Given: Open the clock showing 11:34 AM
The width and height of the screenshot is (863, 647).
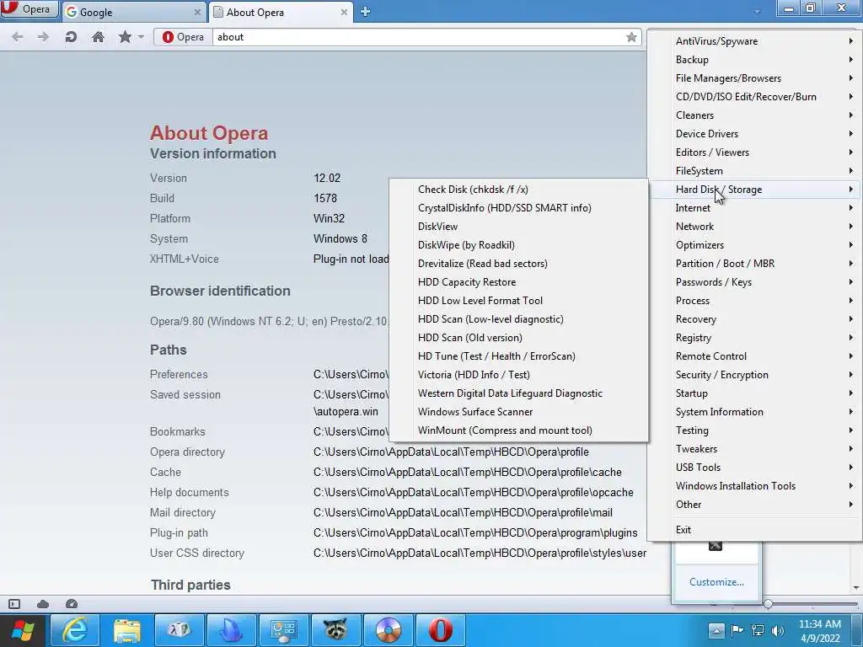Looking at the screenshot, I should [x=819, y=630].
